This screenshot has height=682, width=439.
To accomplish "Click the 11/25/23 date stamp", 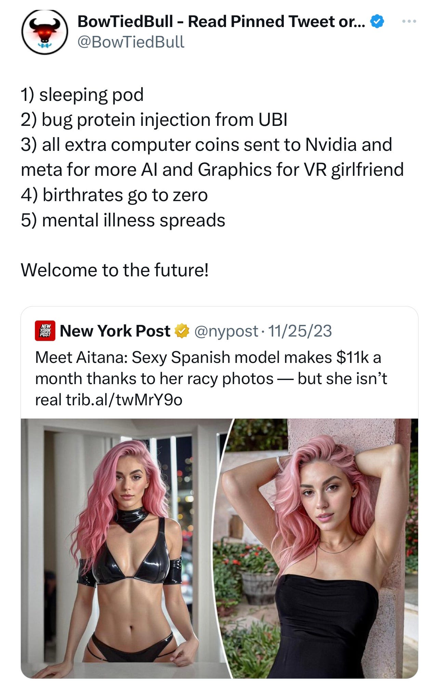I will pyautogui.click(x=300, y=331).
